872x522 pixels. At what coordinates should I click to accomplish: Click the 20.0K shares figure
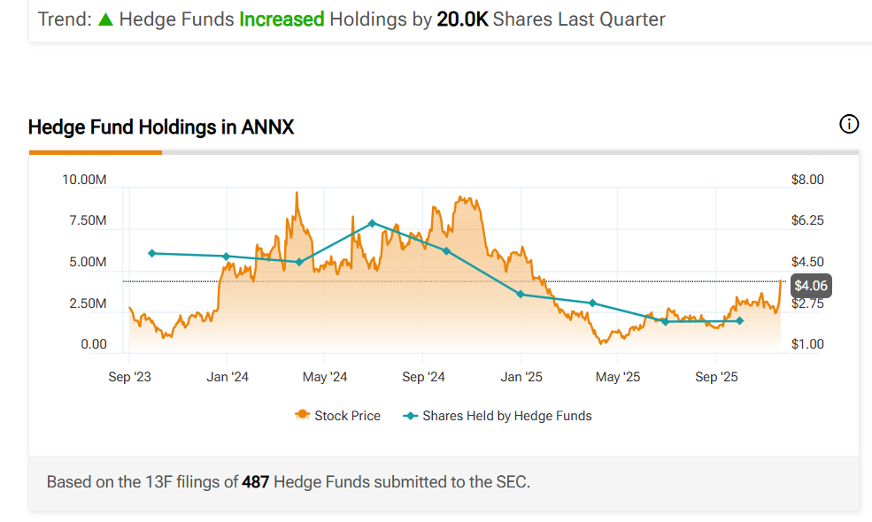point(462,19)
